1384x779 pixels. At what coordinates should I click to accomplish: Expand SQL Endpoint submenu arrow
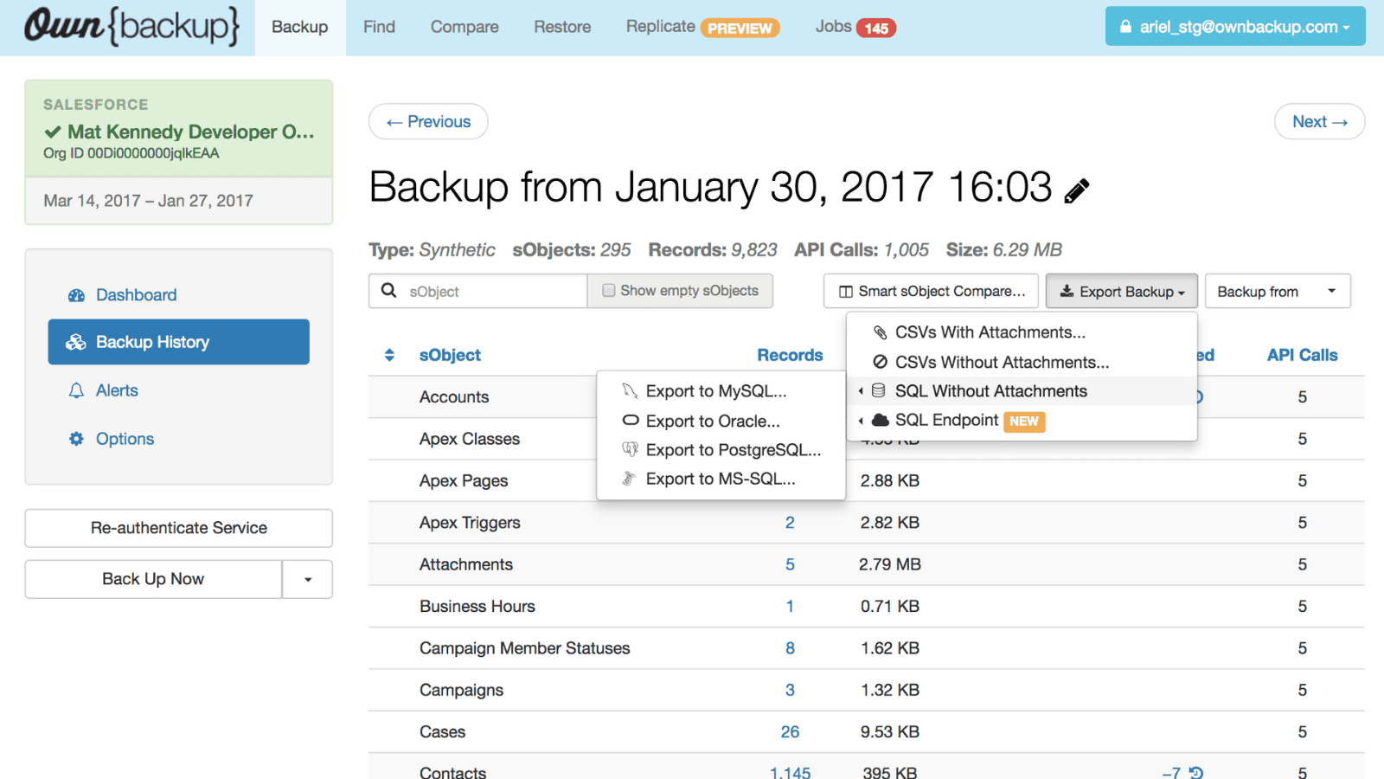point(861,421)
